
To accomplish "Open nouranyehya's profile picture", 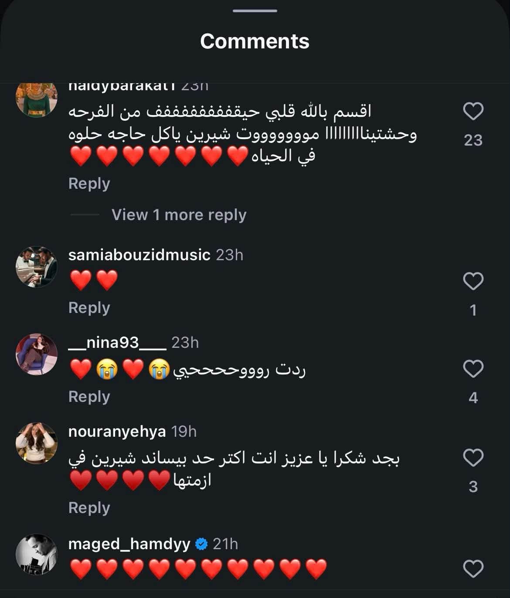I will pyautogui.click(x=37, y=443).
